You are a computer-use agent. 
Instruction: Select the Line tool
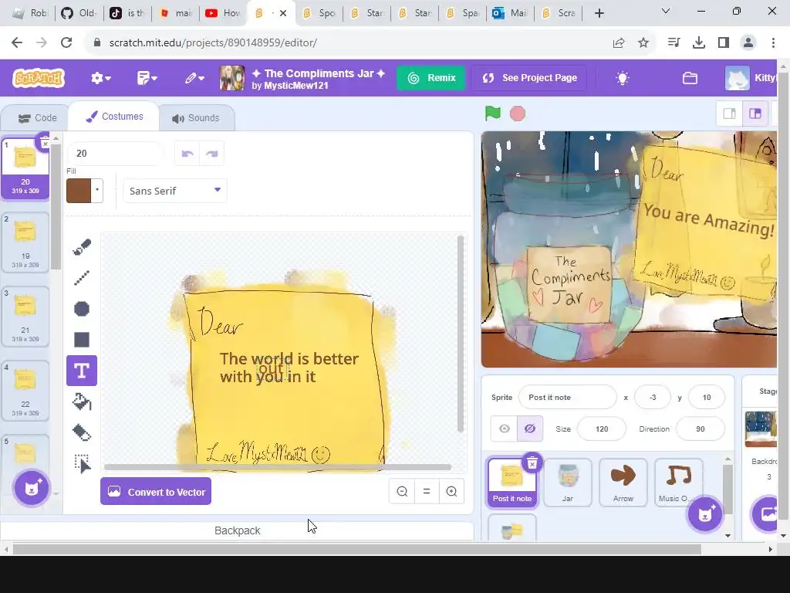[82, 278]
